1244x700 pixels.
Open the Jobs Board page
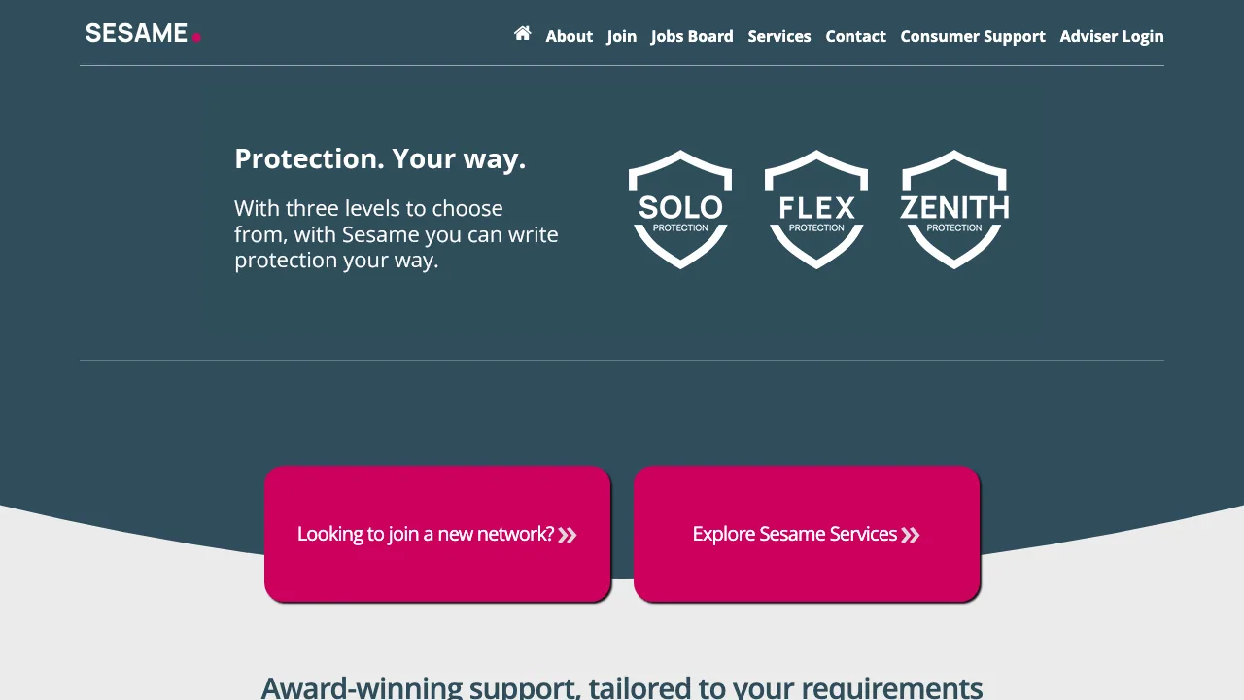coord(692,36)
